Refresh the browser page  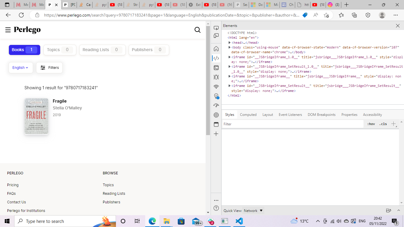click(x=21, y=15)
